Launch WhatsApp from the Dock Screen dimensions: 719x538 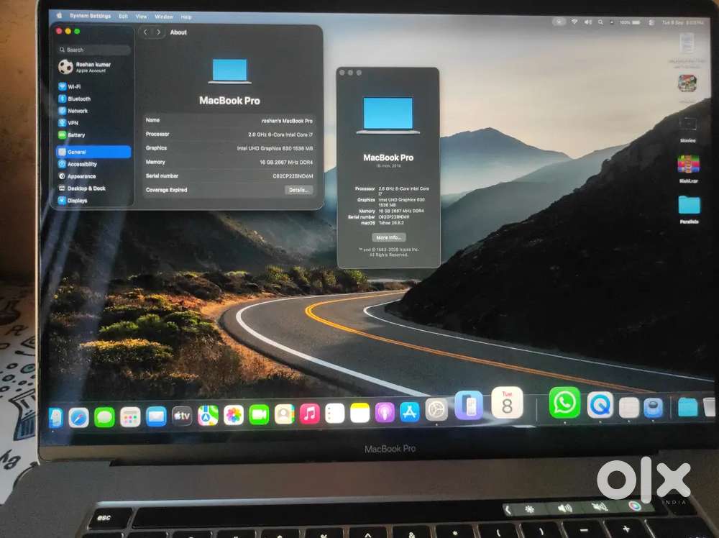coord(564,403)
